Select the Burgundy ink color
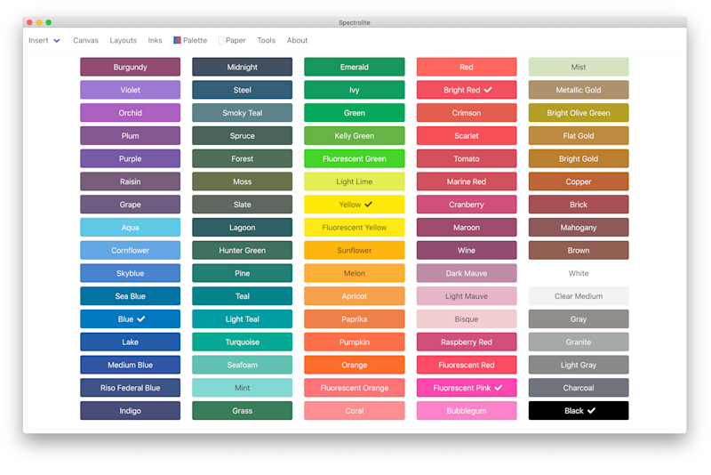711x475 pixels. click(x=130, y=67)
